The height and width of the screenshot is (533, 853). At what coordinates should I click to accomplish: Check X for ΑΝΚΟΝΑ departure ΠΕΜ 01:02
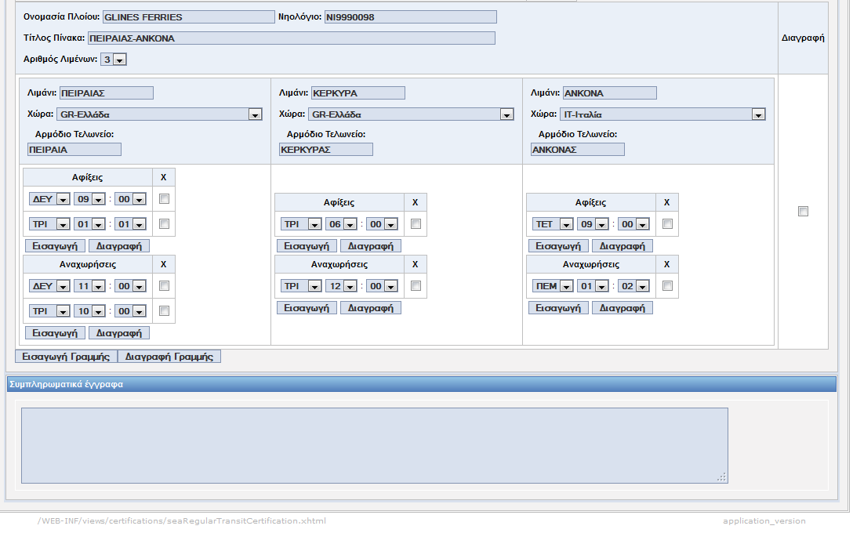[x=667, y=285]
